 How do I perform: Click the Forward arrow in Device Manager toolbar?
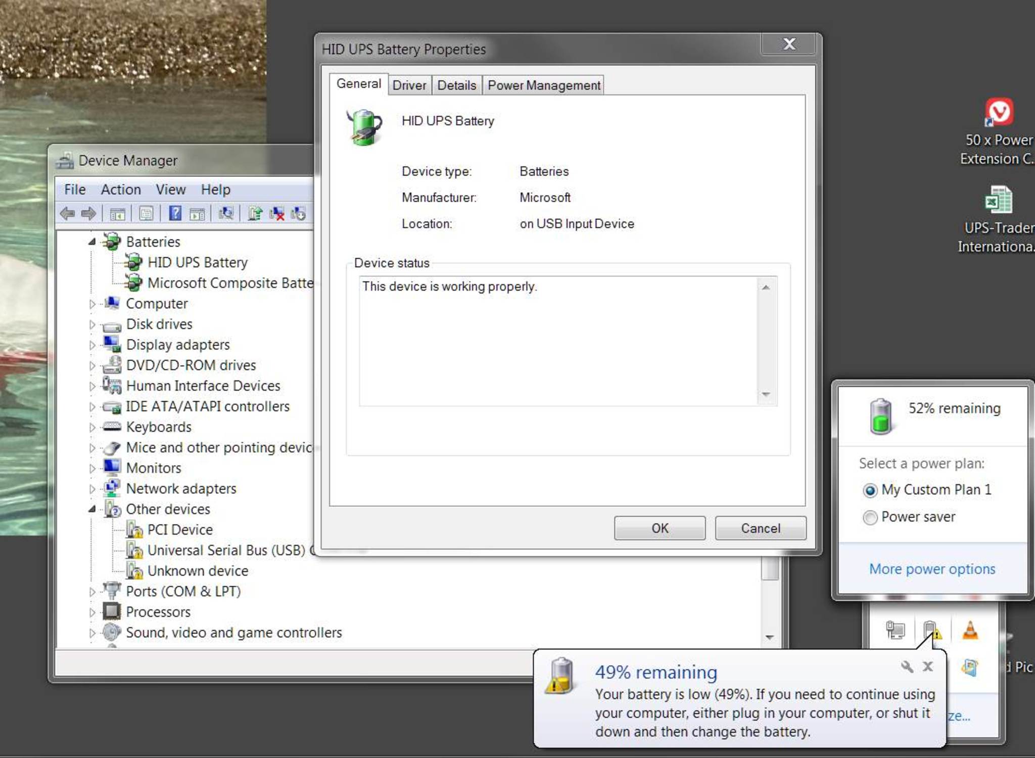(88, 214)
